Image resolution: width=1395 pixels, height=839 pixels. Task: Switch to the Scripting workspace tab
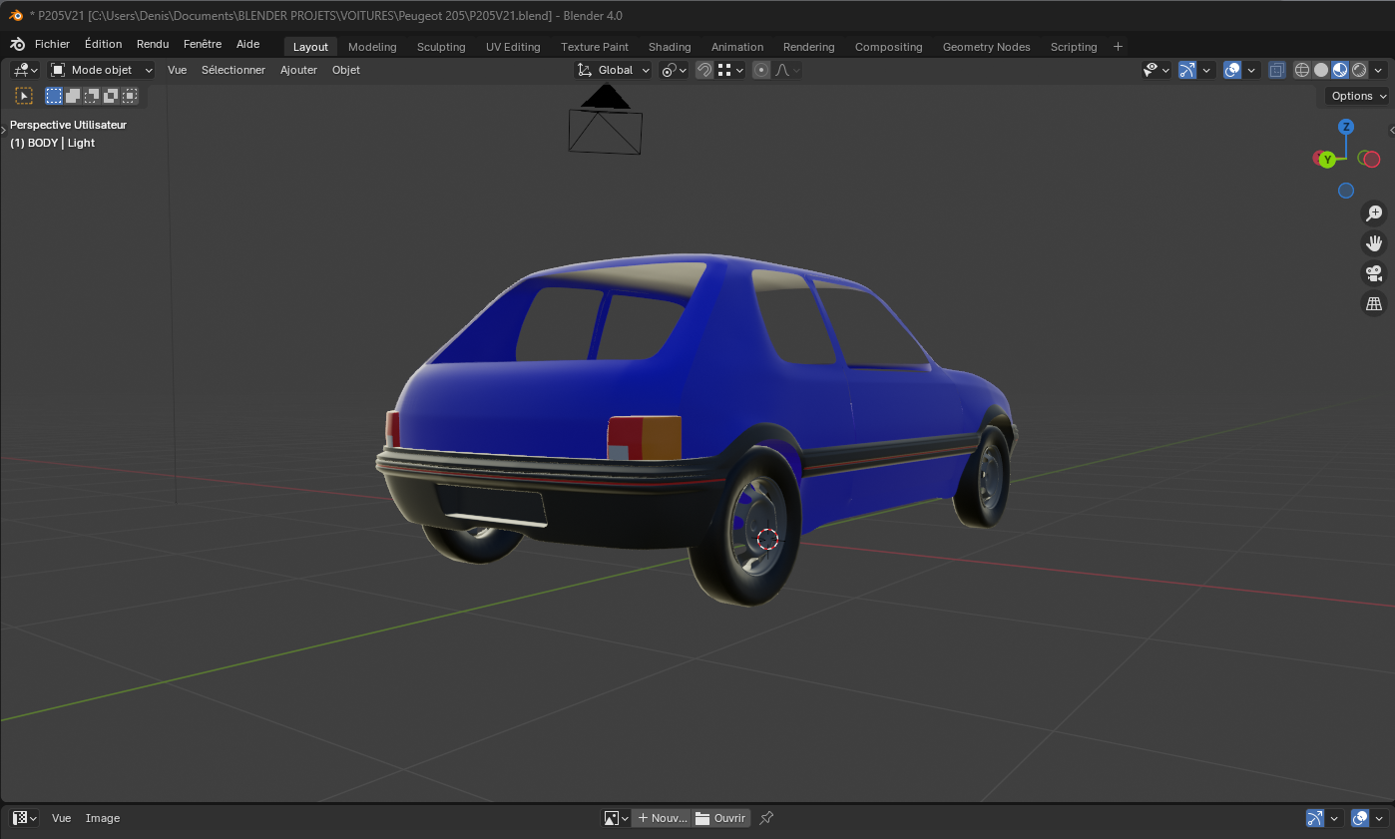tap(1074, 47)
